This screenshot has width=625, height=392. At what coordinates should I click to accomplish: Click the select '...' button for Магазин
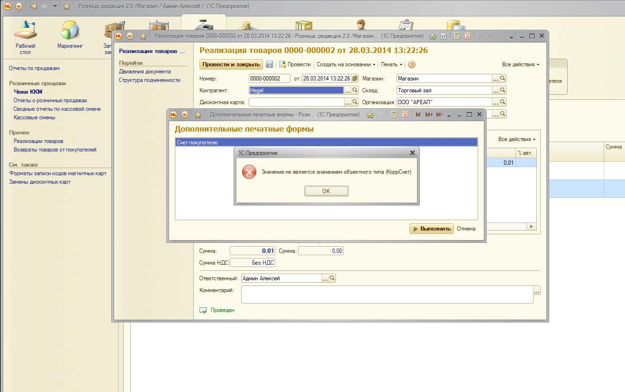coord(495,79)
